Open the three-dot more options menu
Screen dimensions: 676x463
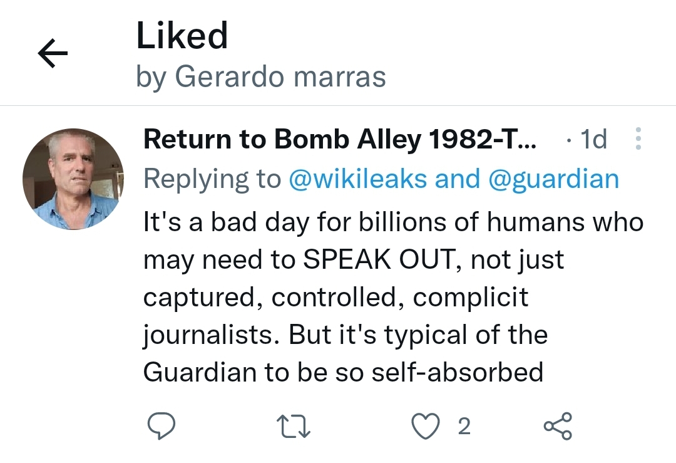point(638,139)
